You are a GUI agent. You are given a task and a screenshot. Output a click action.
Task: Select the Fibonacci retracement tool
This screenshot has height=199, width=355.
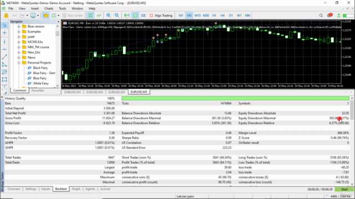4,72
